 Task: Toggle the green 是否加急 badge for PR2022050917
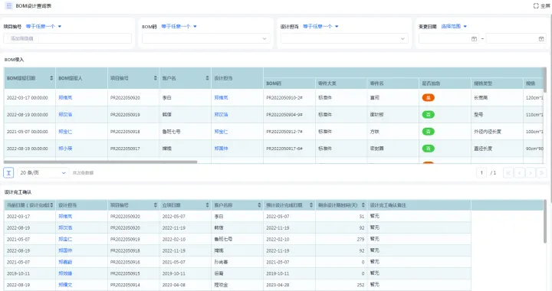point(428,149)
